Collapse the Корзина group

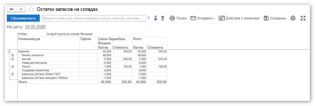pyautogui.click(x=9, y=51)
